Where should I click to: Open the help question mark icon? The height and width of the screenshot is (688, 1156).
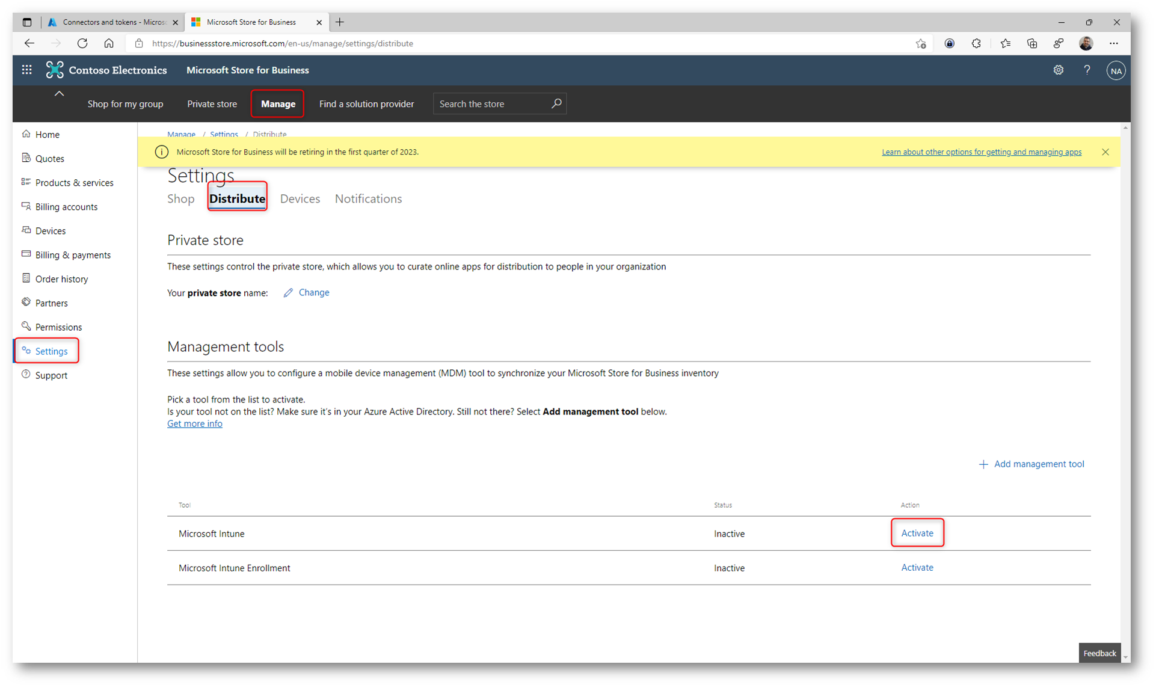click(1087, 70)
